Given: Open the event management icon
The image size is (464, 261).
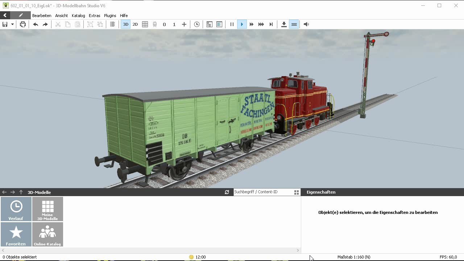Looking at the screenshot, I should [x=210, y=24].
